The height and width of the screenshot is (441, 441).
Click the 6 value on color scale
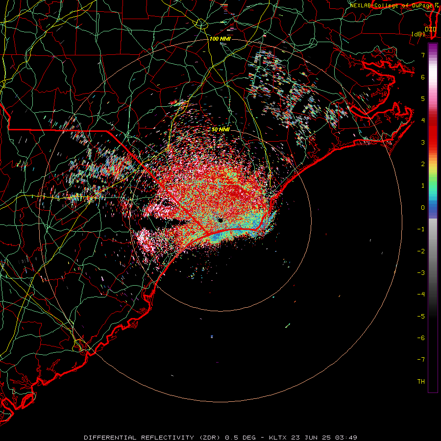423,77
